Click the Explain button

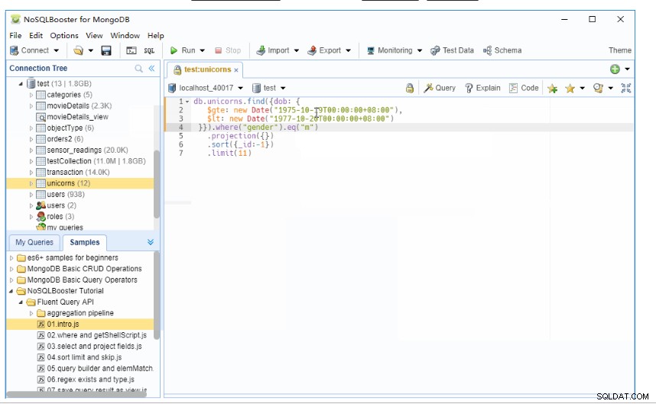click(x=482, y=88)
